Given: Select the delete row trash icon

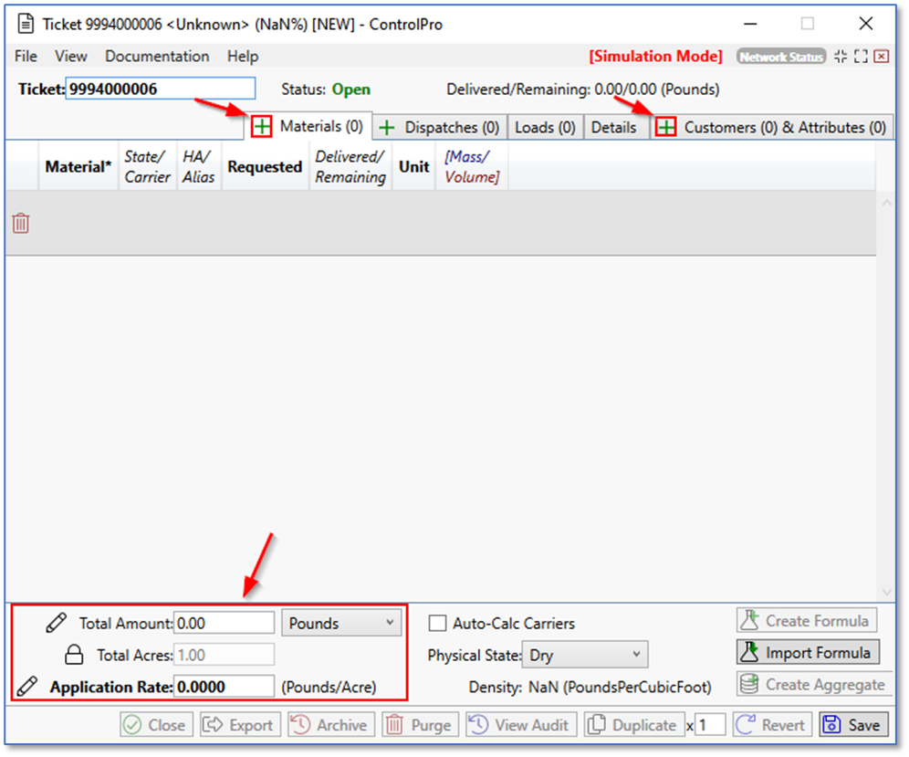Looking at the screenshot, I should pos(20,222).
